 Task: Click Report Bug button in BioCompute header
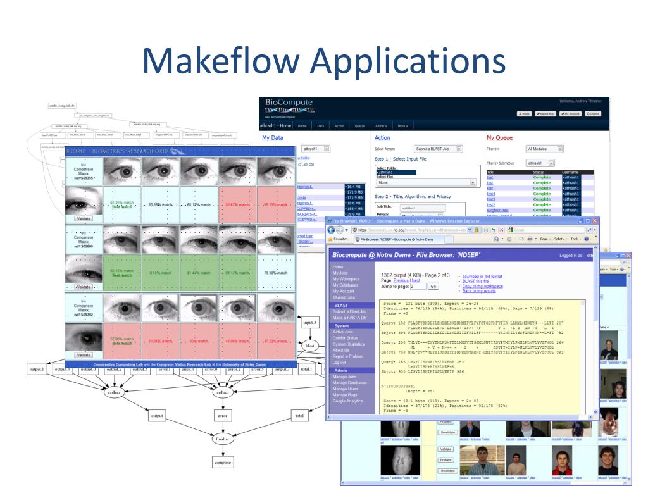click(x=545, y=114)
